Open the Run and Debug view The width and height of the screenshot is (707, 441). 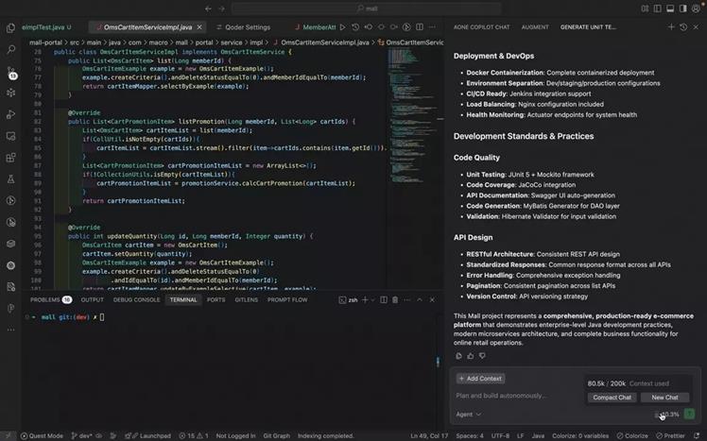pos(10,114)
